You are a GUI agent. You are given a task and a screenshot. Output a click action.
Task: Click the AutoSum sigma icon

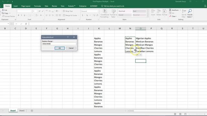click(170, 10)
